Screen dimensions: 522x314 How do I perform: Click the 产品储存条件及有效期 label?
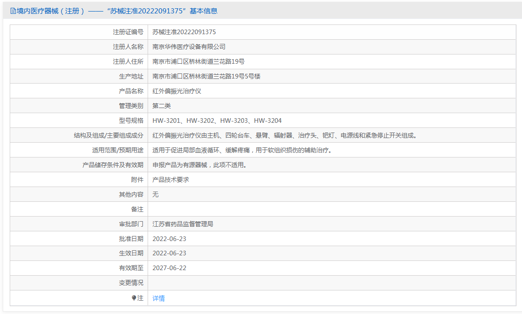pyautogui.click(x=113, y=165)
